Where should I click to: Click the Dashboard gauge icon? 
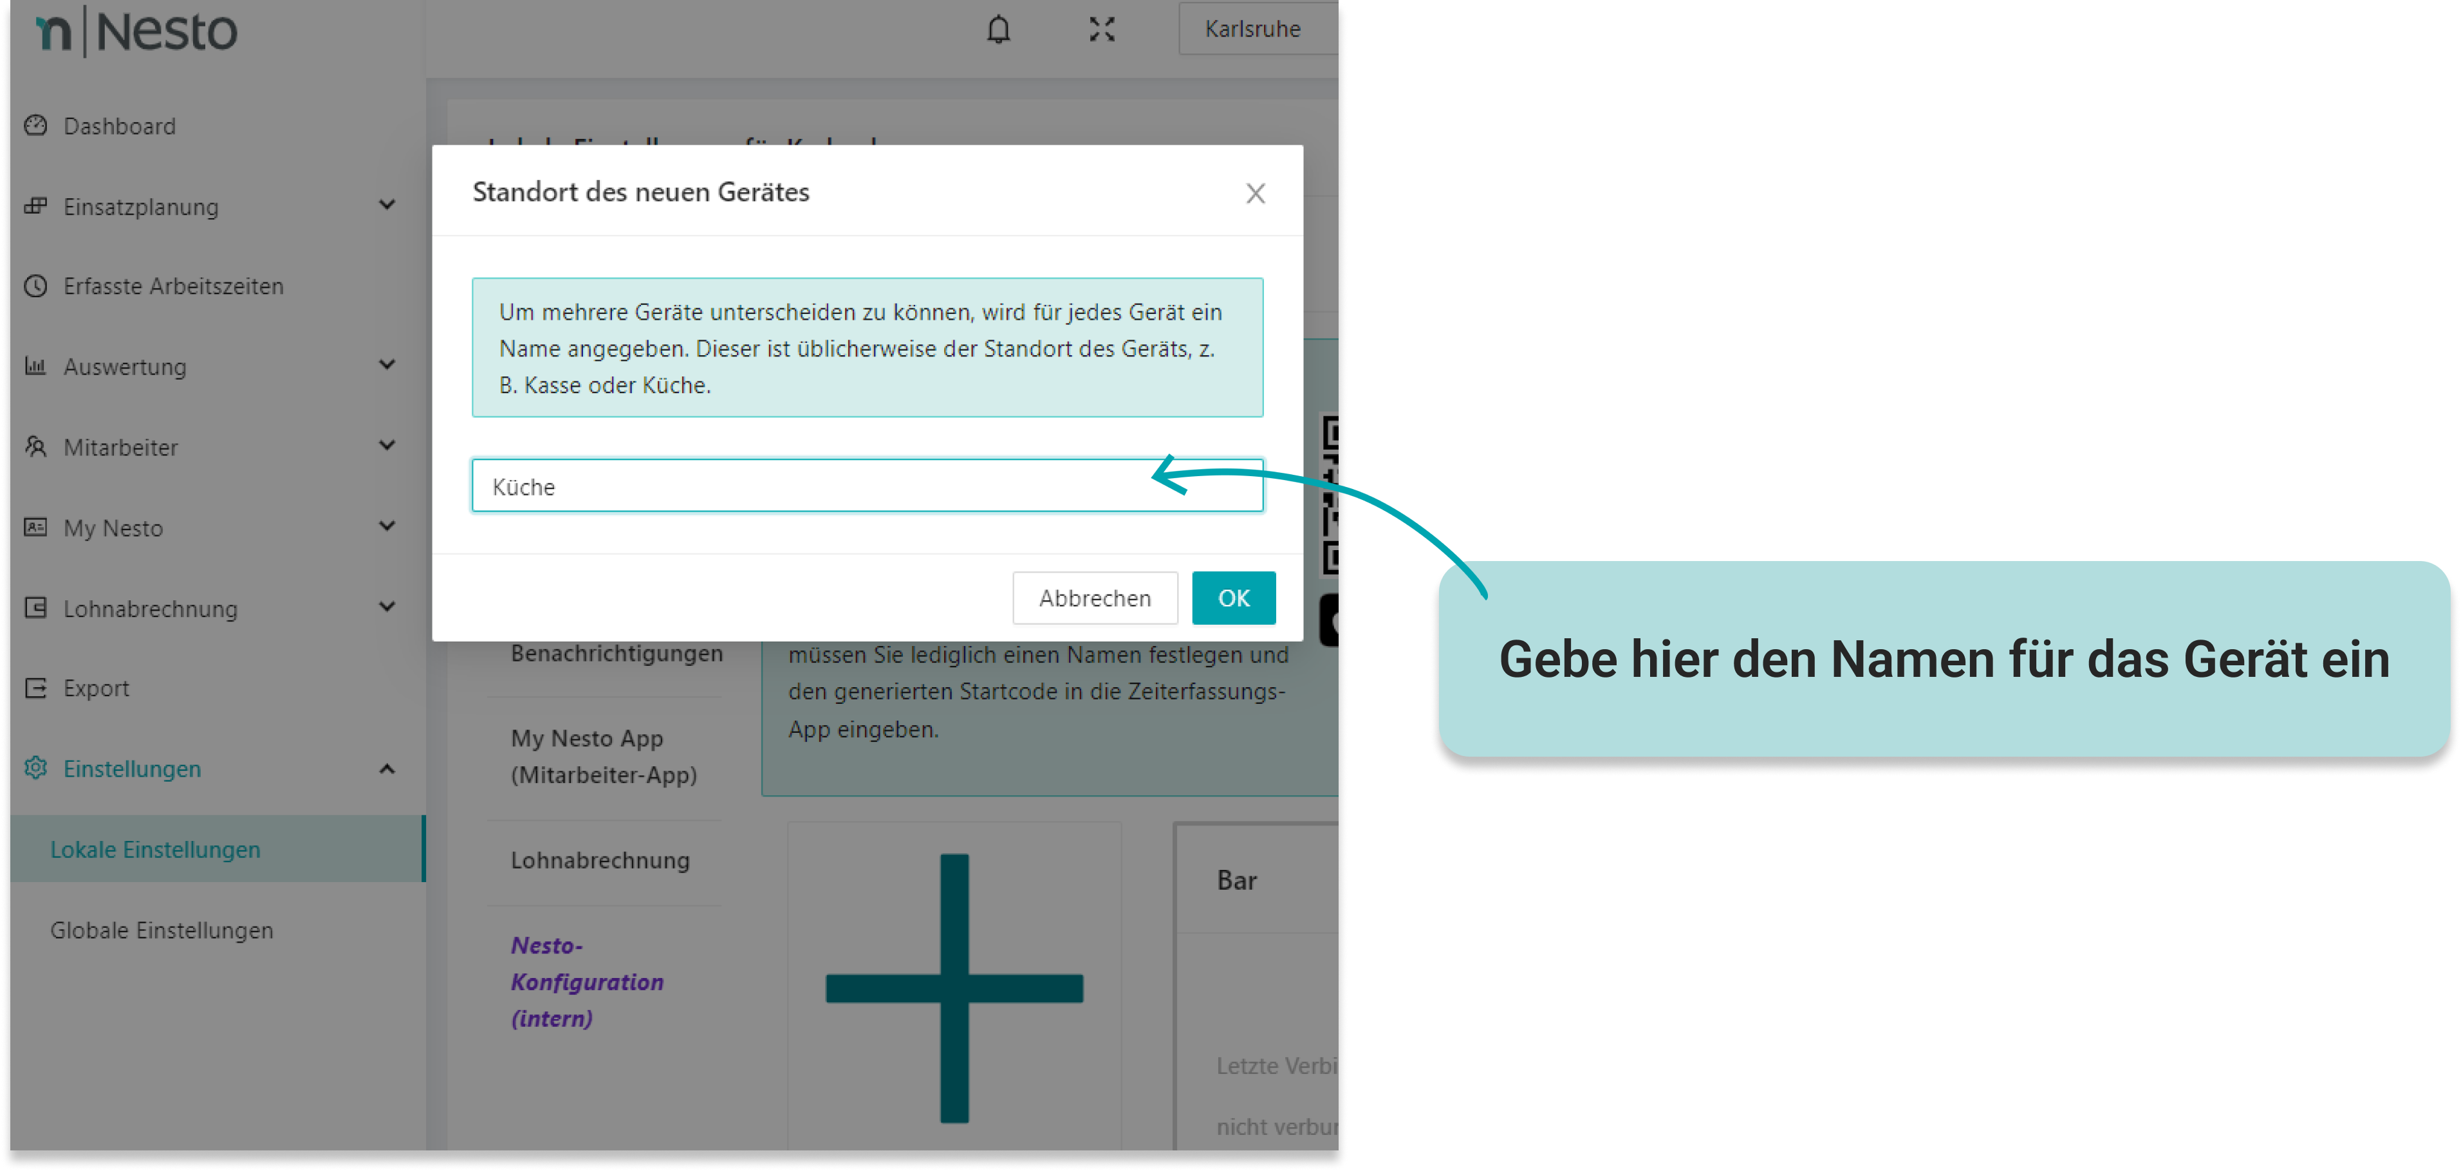pyautogui.click(x=35, y=126)
